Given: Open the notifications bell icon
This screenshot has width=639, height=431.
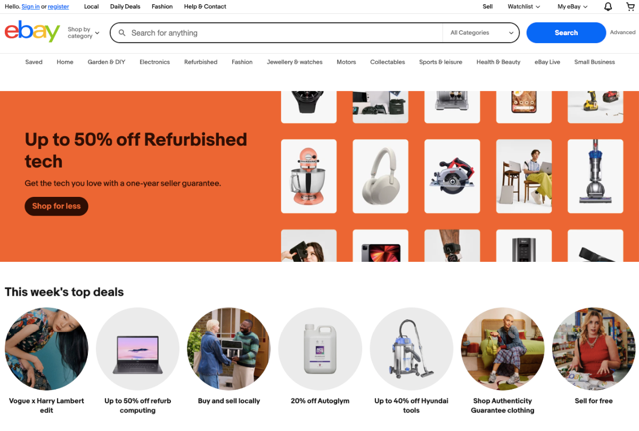Looking at the screenshot, I should pos(608,6).
